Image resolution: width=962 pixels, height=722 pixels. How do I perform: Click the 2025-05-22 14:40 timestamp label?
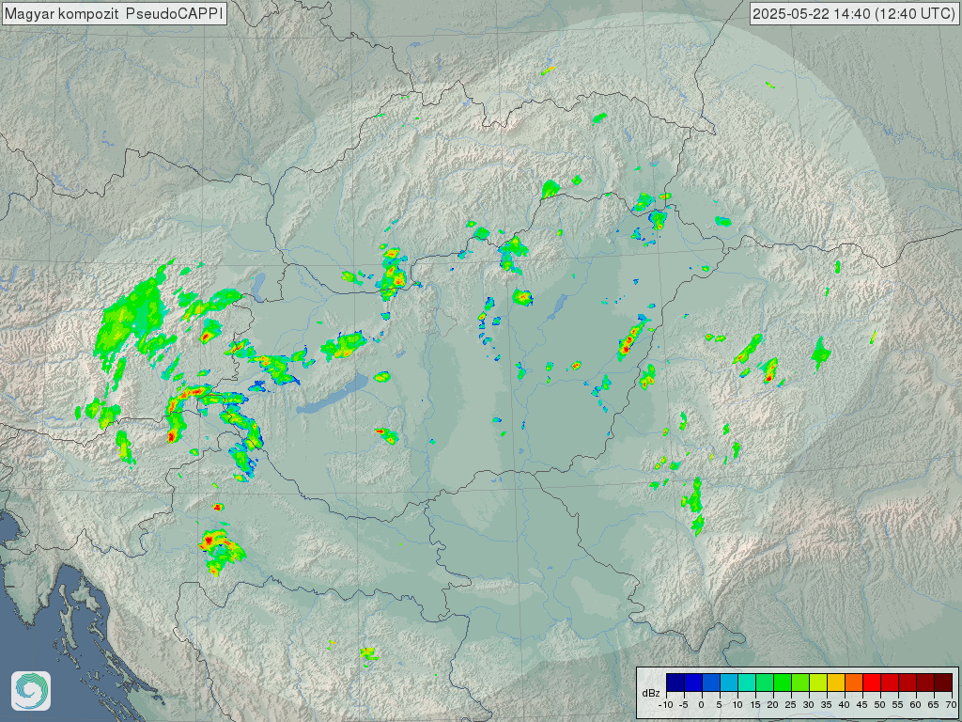[853, 13]
